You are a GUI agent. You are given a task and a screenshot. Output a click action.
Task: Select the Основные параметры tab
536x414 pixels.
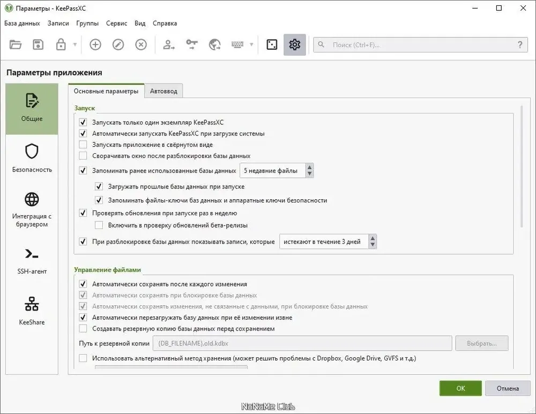point(106,91)
